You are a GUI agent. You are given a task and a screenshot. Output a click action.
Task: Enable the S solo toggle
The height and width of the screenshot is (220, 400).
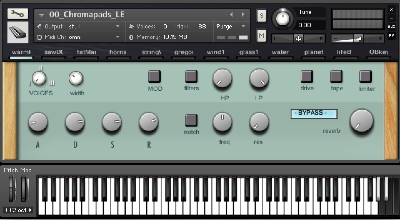[261, 15]
